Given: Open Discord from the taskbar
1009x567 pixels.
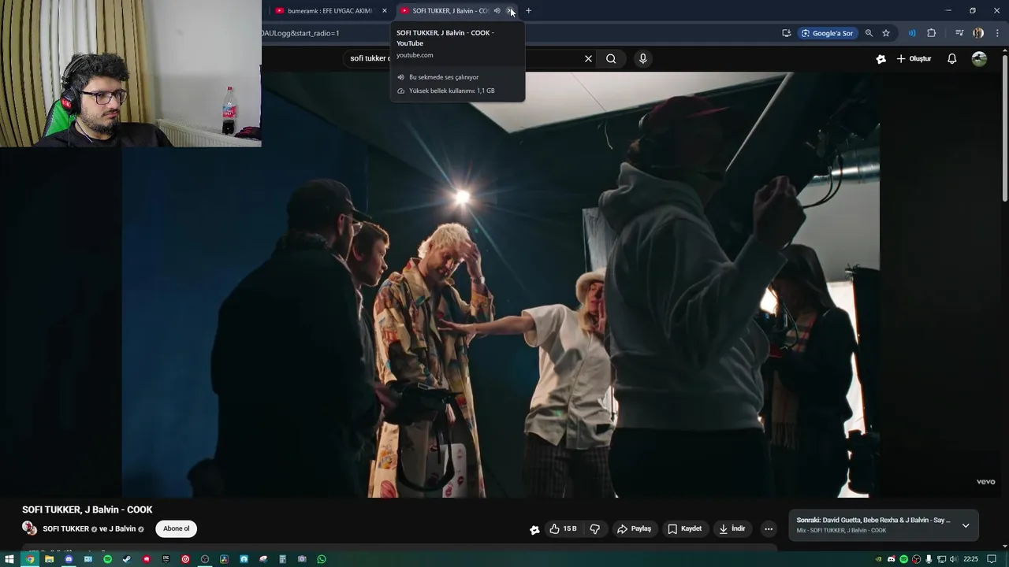Looking at the screenshot, I should coord(69,559).
